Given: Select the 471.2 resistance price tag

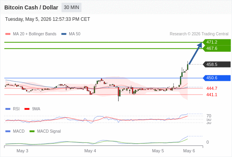Looking at the screenshot, I should [217, 42].
